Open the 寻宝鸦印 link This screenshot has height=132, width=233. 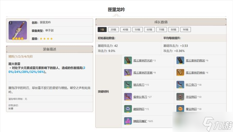(x=191, y=97)
